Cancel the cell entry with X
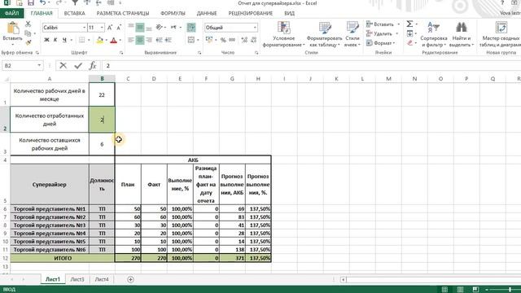Screen dimensions: 521x293 [63, 66]
